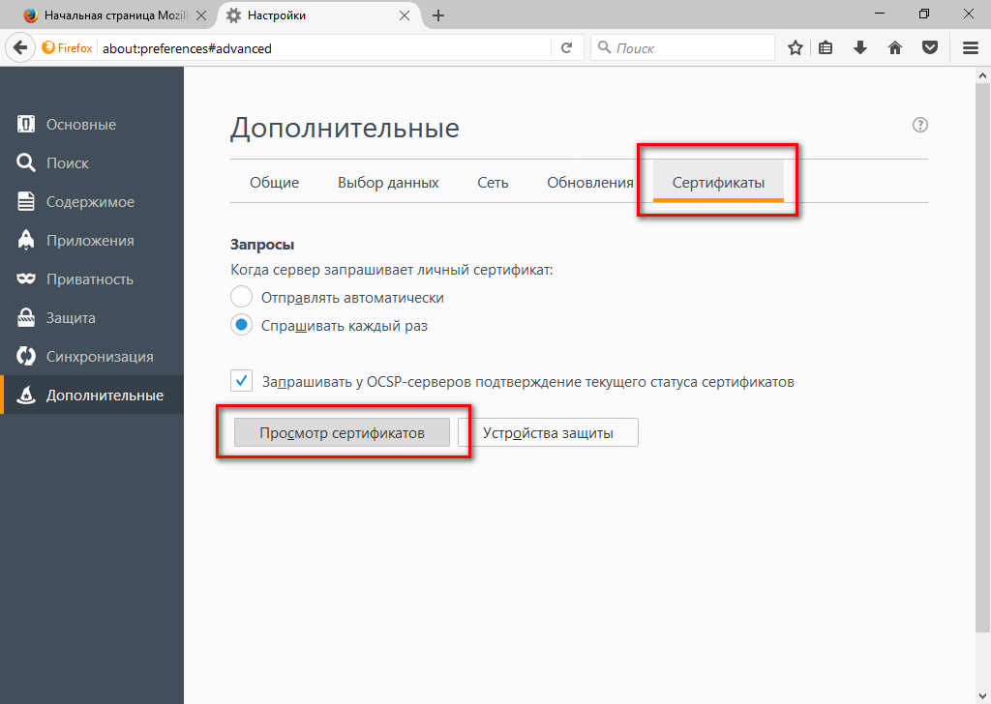Click the Запросы section heading
This screenshot has height=704, width=991.
262,245
